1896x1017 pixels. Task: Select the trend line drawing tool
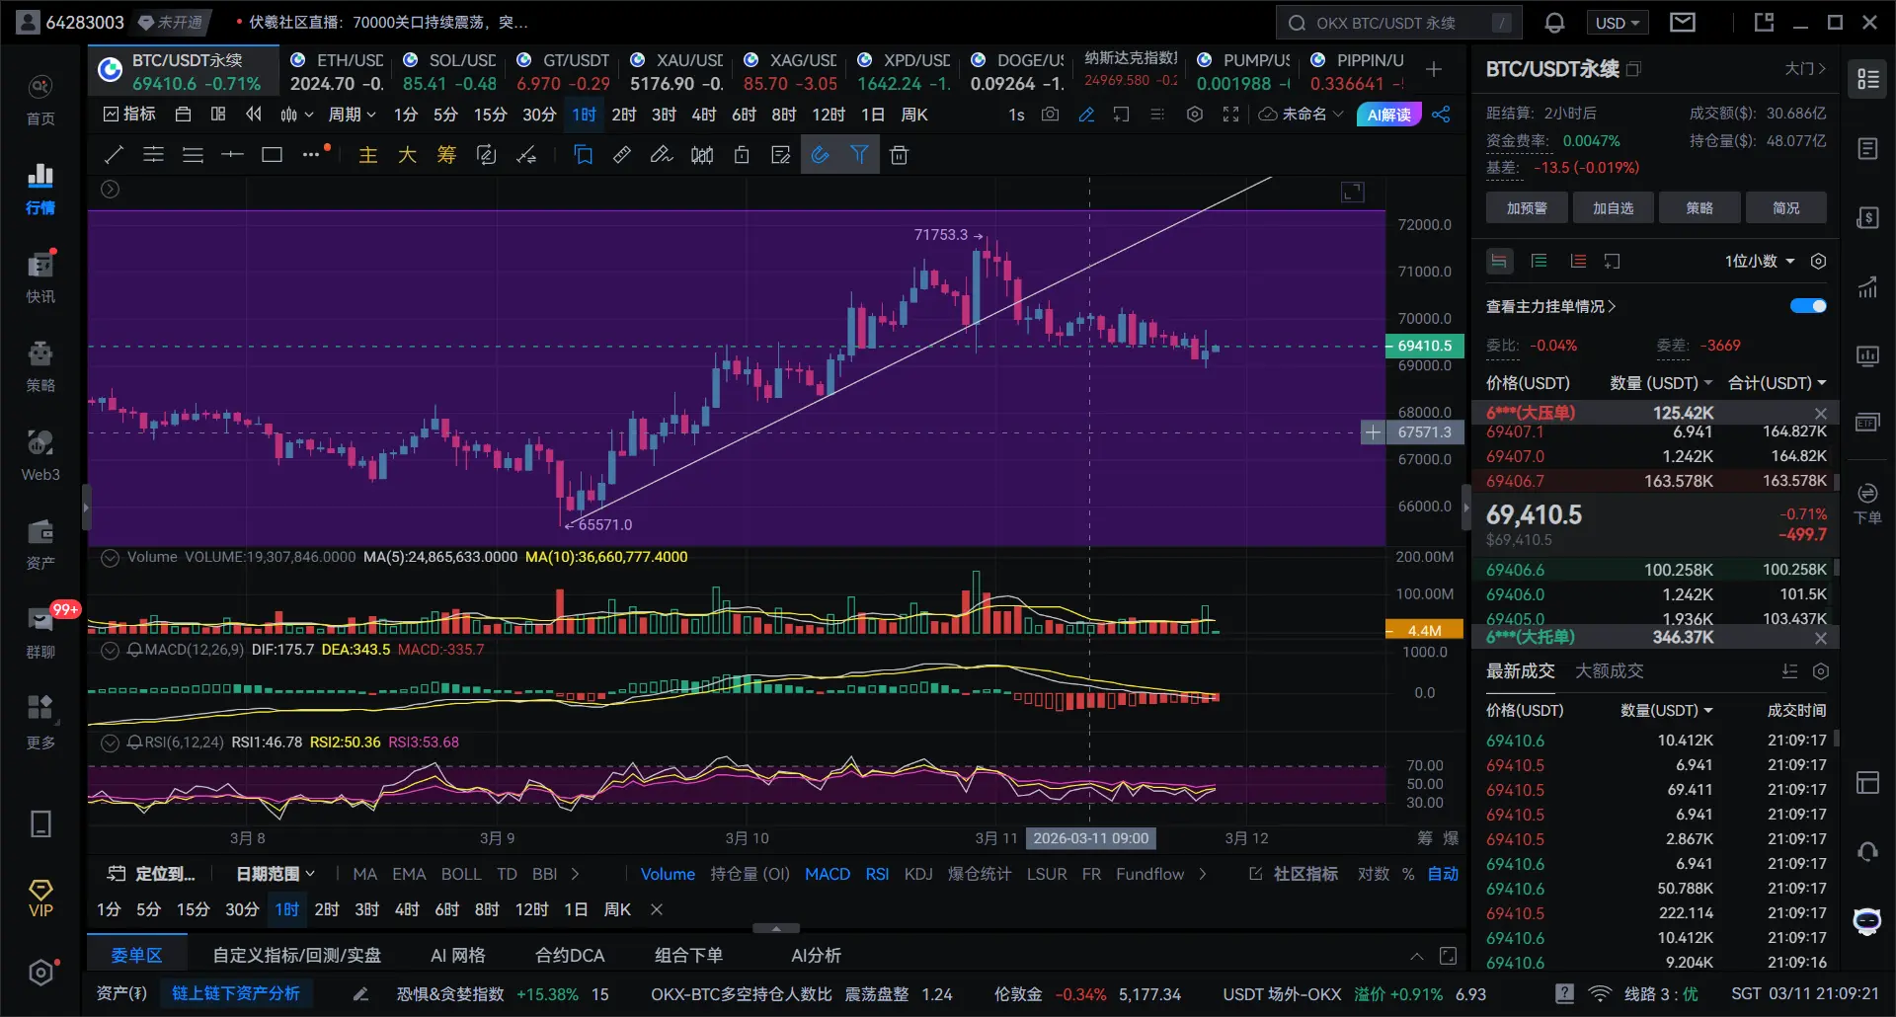pos(115,155)
